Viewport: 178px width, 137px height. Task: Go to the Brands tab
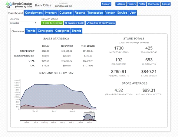click(x=76, y=31)
